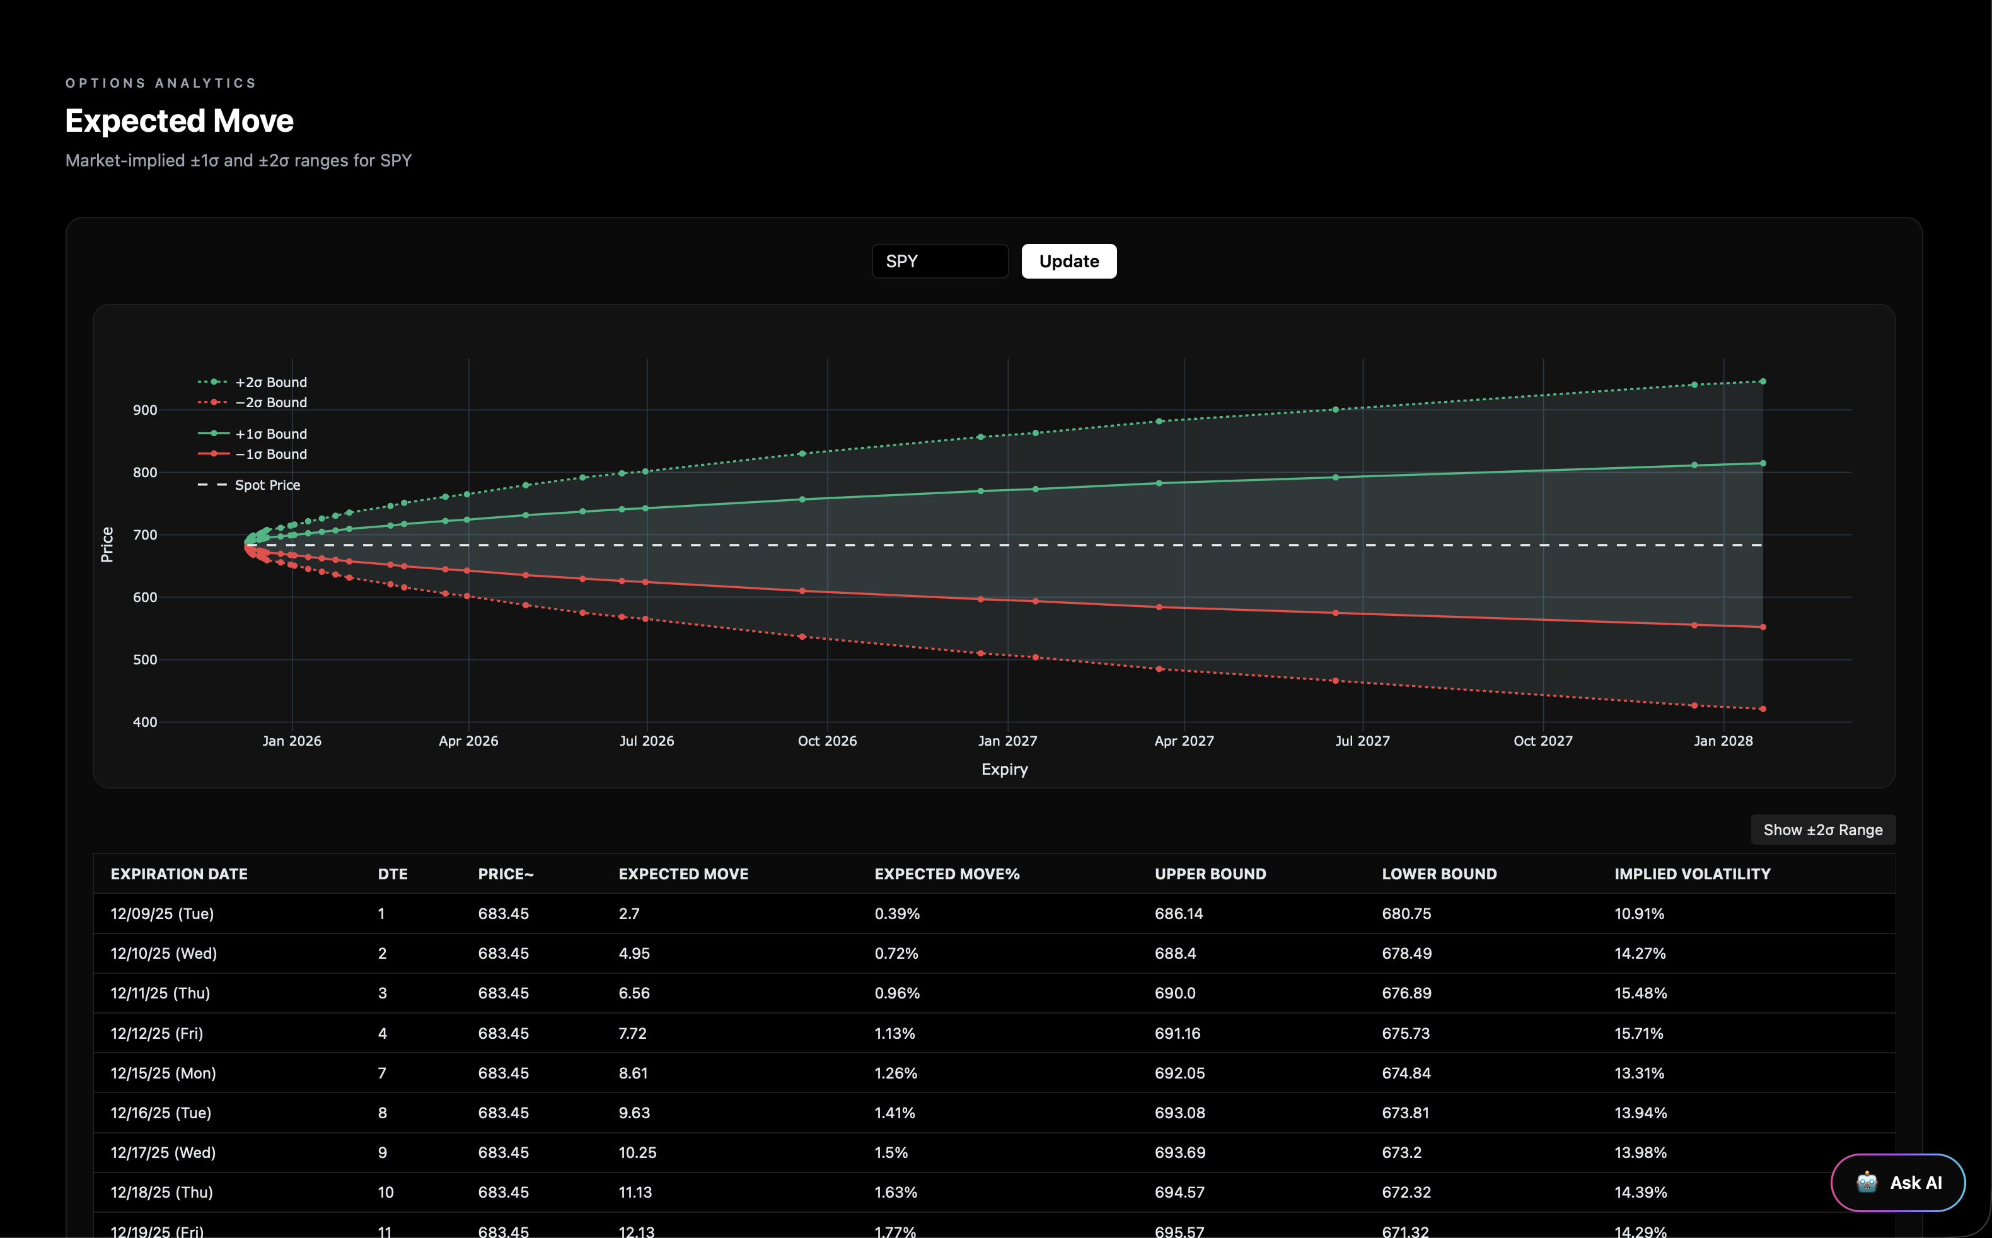Sort table by DTE column header
Viewport: 1992px width, 1238px height.
[x=392, y=874]
